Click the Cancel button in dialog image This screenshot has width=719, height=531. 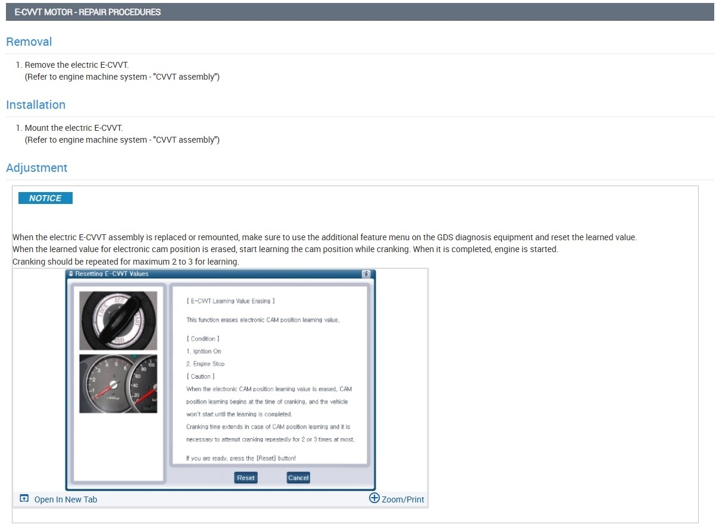(x=298, y=477)
